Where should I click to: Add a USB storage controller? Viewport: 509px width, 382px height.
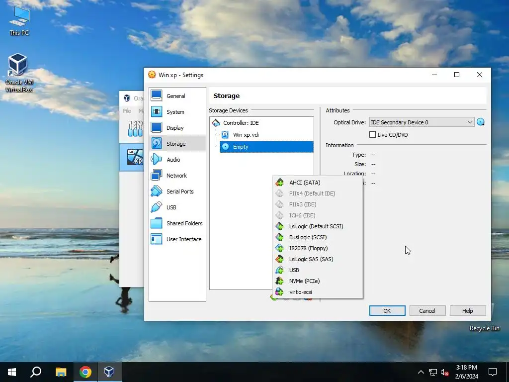(318, 270)
